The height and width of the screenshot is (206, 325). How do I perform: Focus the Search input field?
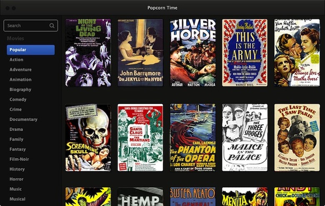click(31, 26)
